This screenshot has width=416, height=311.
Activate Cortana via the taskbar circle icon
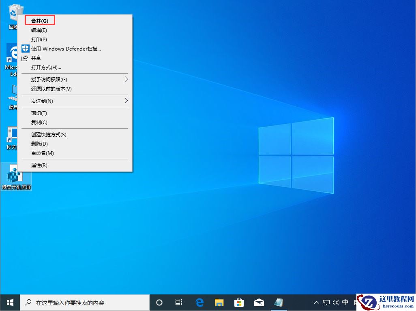click(x=159, y=302)
